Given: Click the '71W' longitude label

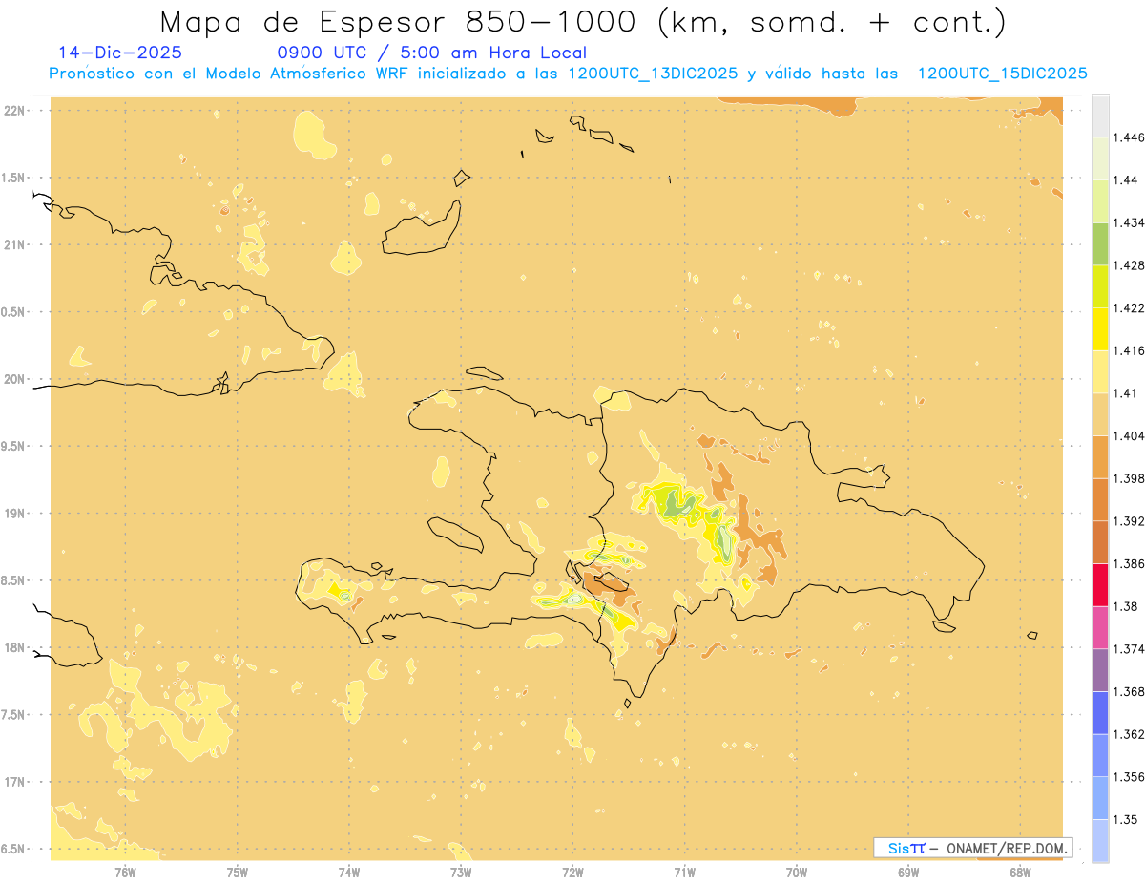Looking at the screenshot, I should pyautogui.click(x=685, y=873).
